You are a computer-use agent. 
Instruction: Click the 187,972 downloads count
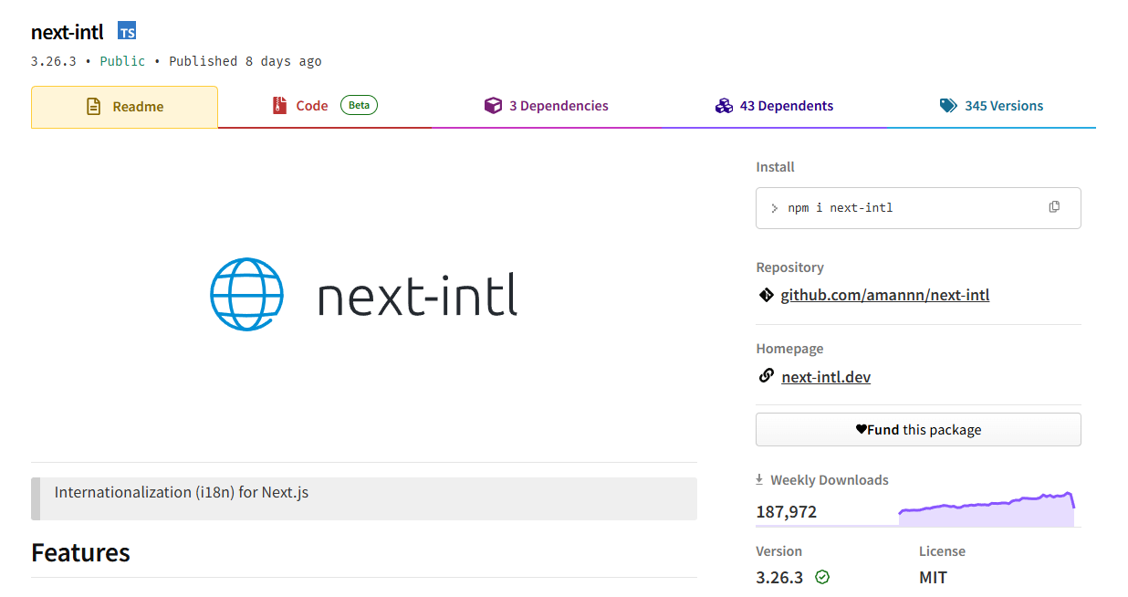[x=786, y=511]
